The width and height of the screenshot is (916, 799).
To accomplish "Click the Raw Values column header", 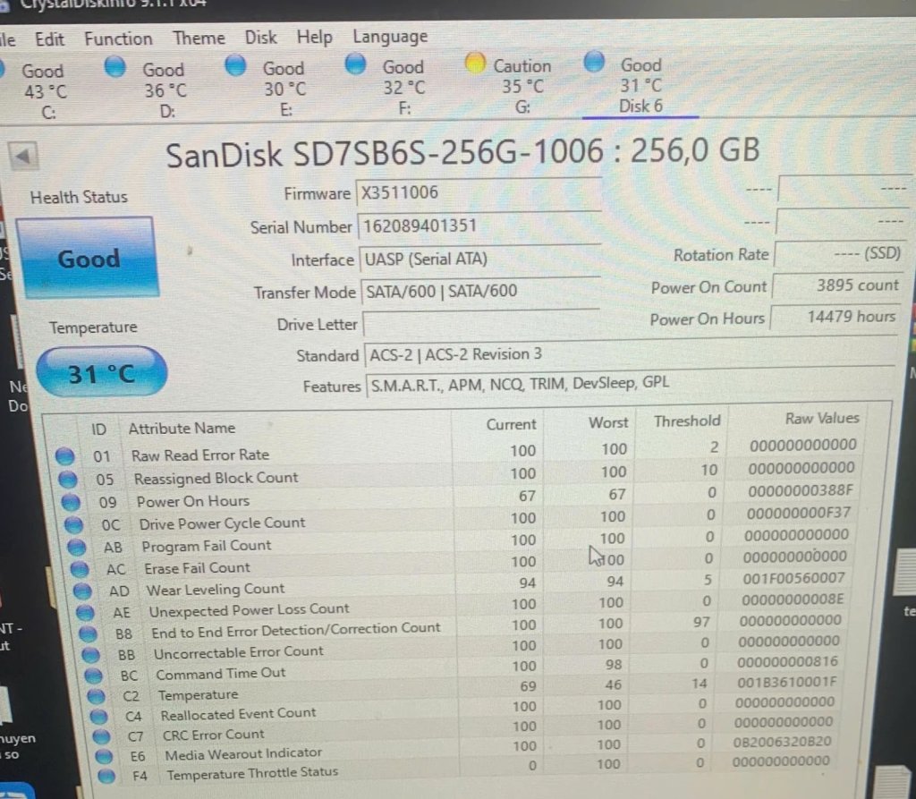I will (x=822, y=419).
